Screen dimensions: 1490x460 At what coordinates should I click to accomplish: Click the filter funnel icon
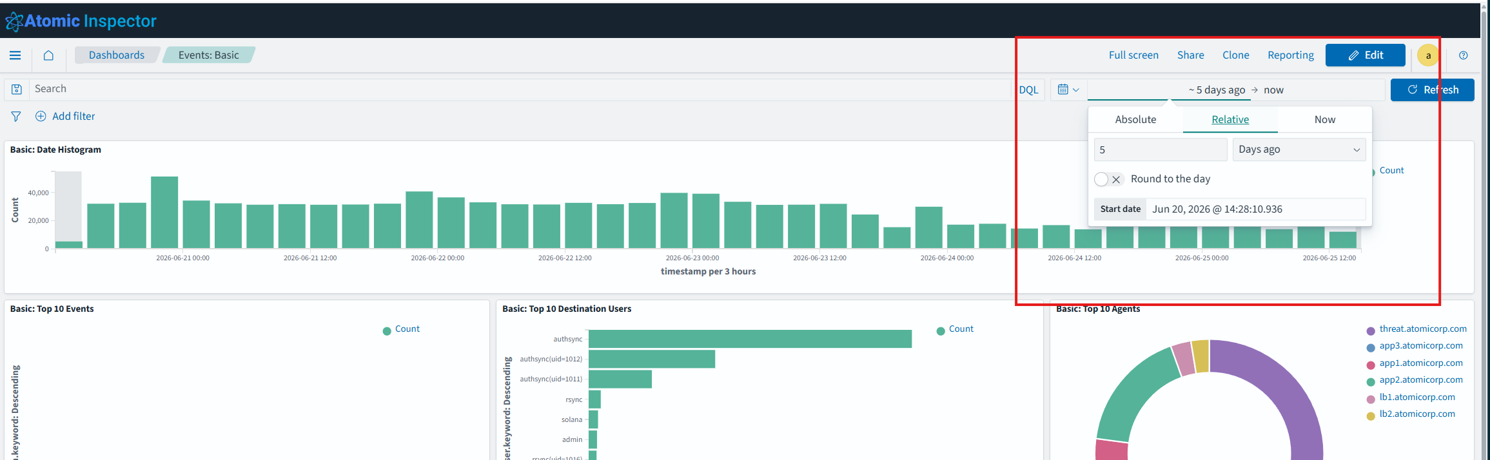pyautogui.click(x=16, y=117)
